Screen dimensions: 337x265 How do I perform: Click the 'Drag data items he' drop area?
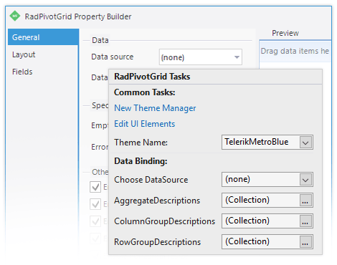295,52
